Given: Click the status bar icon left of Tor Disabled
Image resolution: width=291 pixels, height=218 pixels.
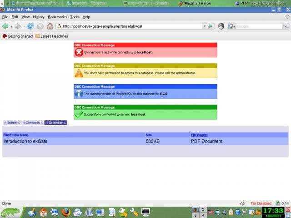Looking at the screenshot, I should point(242,203).
